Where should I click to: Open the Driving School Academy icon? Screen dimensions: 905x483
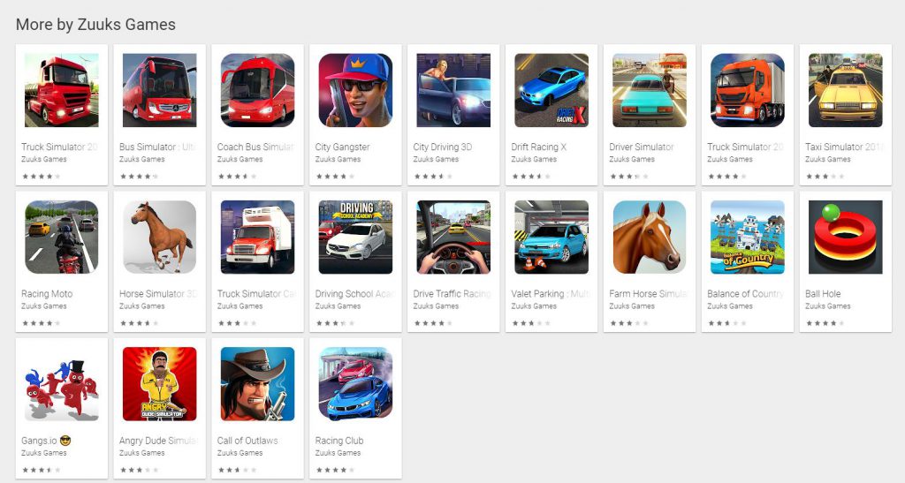click(355, 237)
